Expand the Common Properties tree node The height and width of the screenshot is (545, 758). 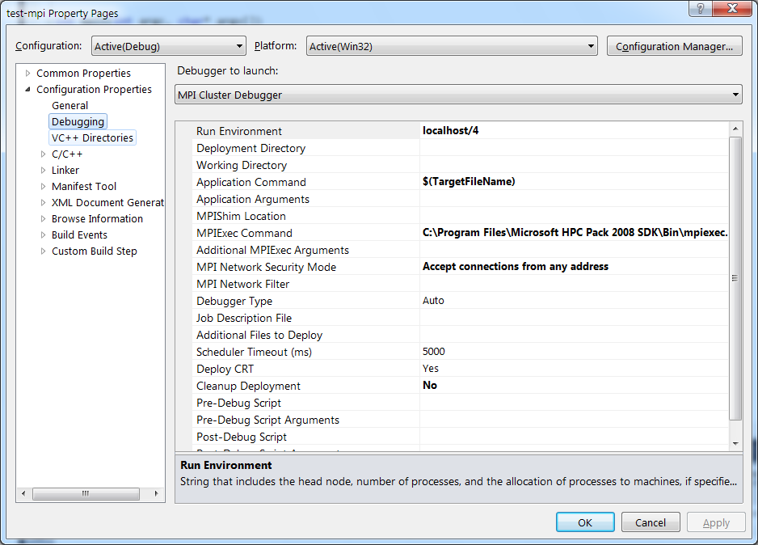coord(28,73)
